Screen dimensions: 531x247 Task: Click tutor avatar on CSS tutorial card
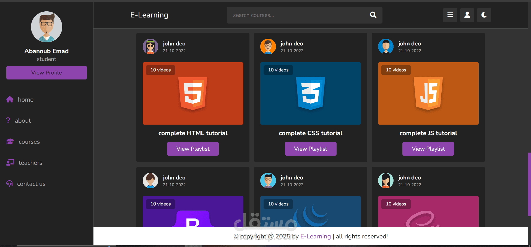268,47
